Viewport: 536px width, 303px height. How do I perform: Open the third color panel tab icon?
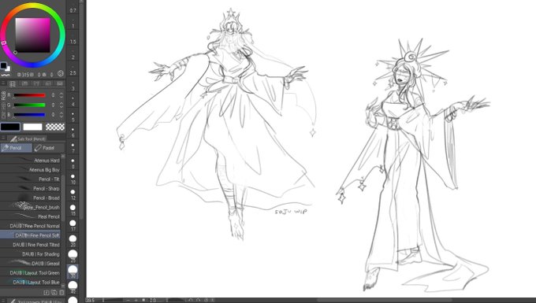36,83
